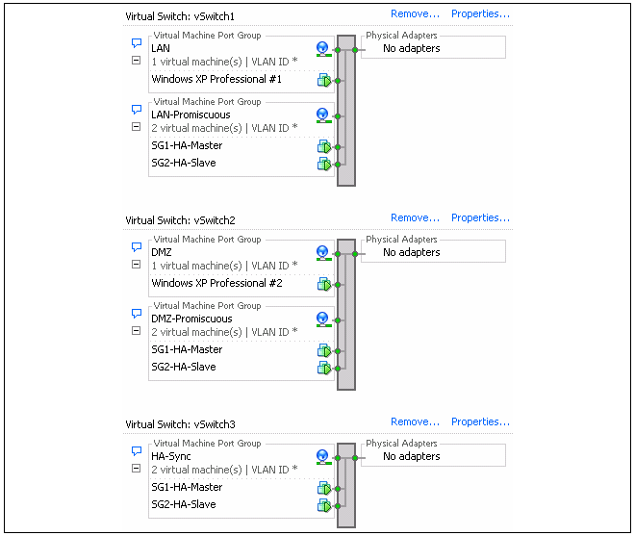Click the speech bubble icon beside DMZ port group

(x=136, y=247)
